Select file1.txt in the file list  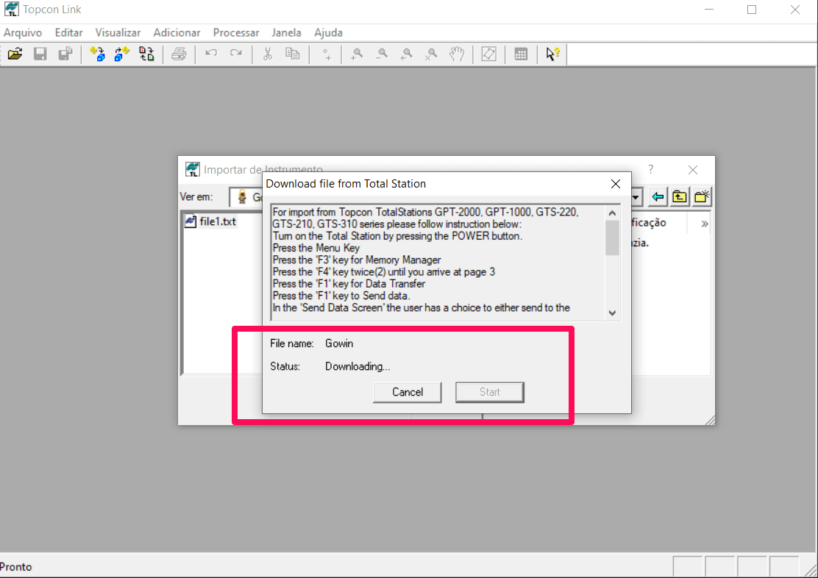pyautogui.click(x=211, y=221)
